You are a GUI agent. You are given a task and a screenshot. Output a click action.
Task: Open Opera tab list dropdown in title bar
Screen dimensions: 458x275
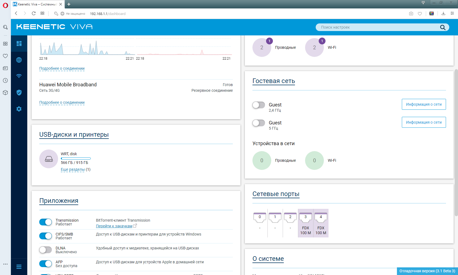click(423, 3)
